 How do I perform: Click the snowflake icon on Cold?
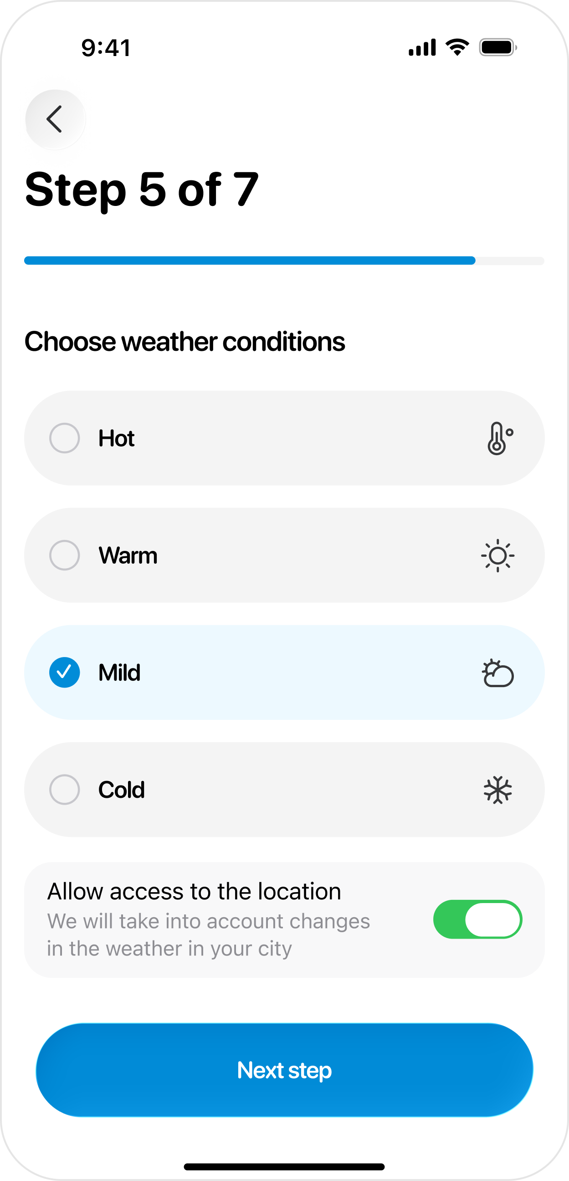tap(497, 790)
